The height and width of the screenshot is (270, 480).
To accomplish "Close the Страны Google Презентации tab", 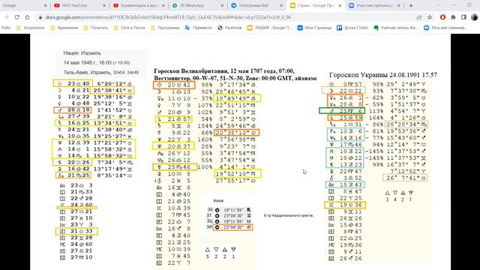I will (x=340, y=5).
